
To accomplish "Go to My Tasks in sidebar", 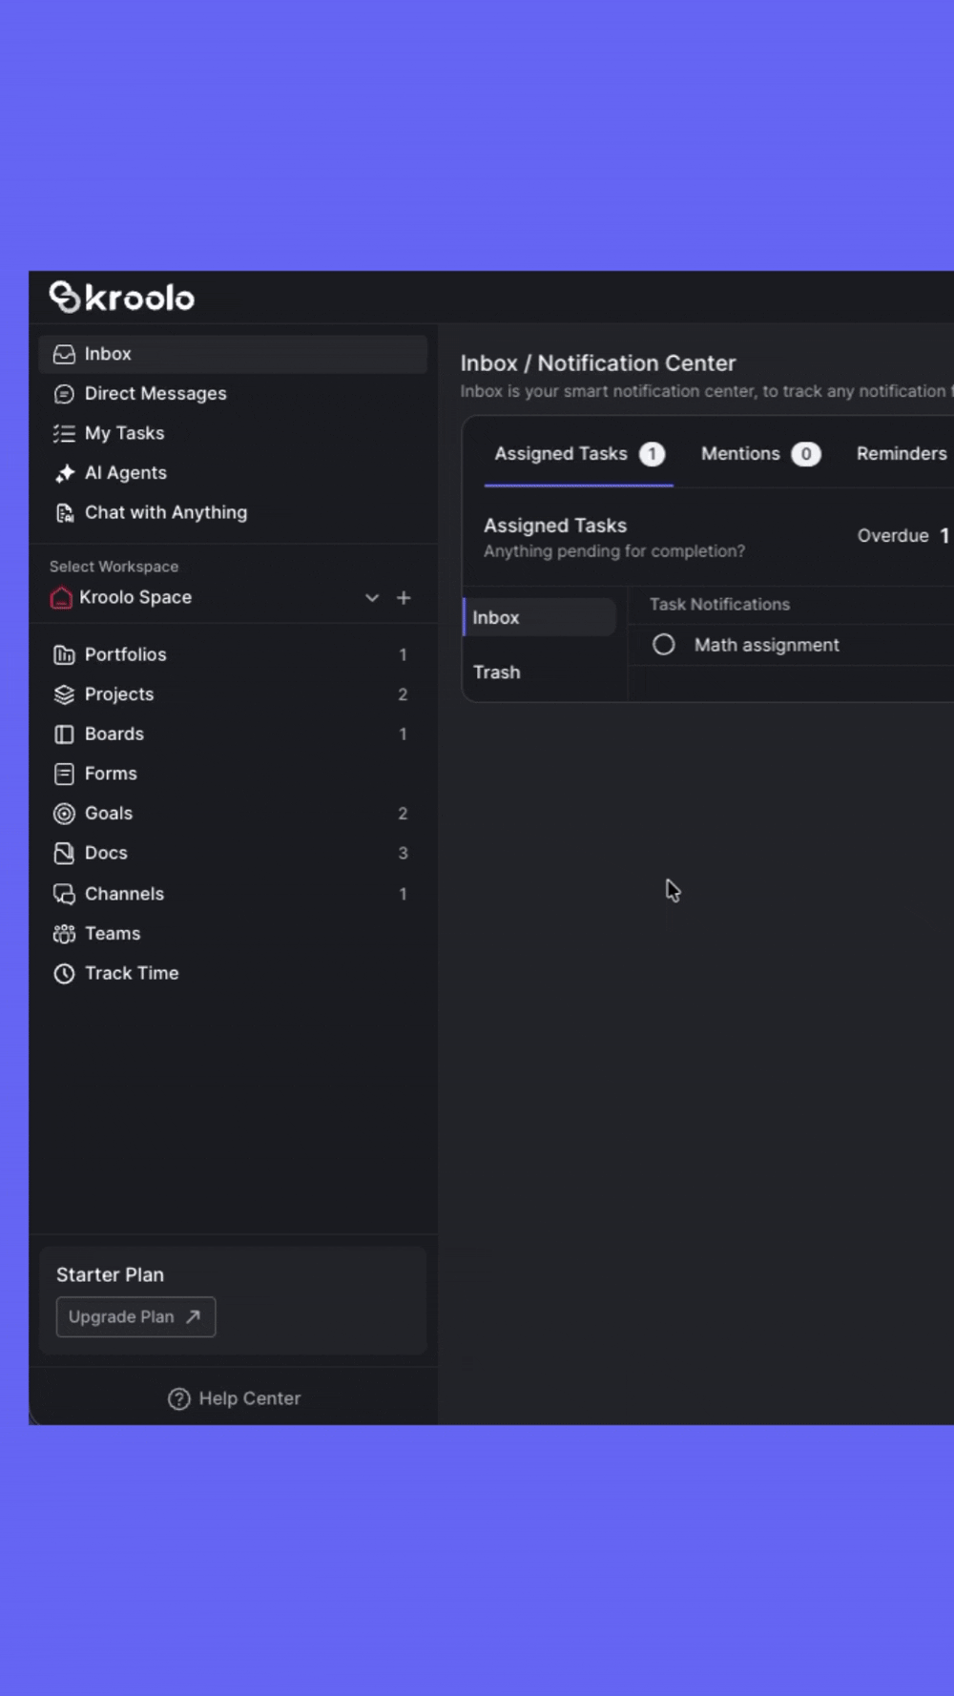I will (124, 433).
